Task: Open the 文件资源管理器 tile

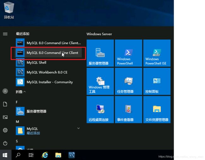Action: click(x=157, y=110)
